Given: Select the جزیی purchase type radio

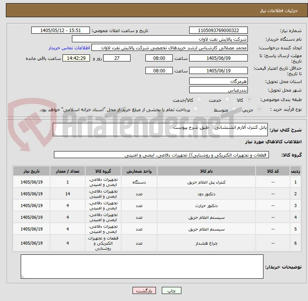Looking at the screenshot, I should point(259,109).
